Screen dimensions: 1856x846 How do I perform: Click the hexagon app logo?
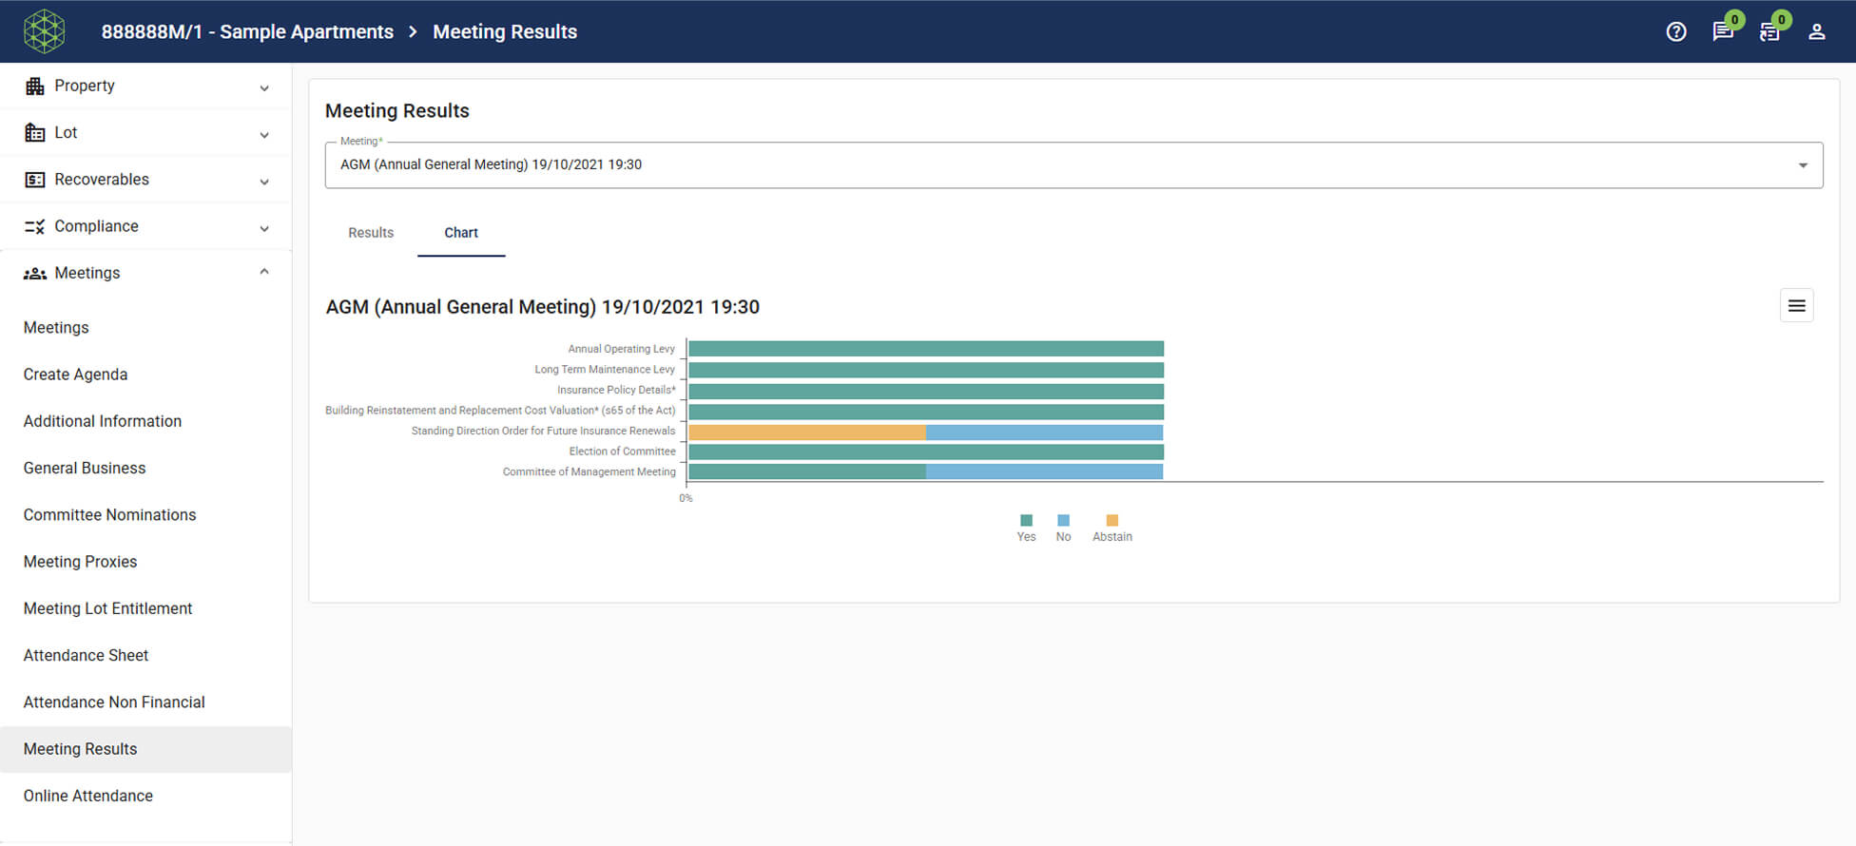(x=44, y=31)
